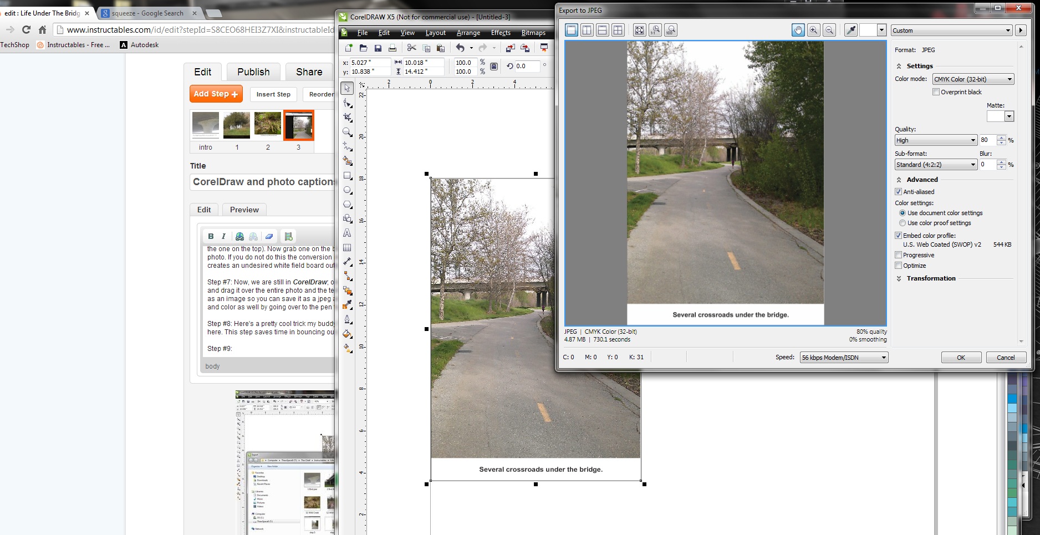Select the Pick tool in CorelDRAW toolbox
The width and height of the screenshot is (1040, 535).
[x=347, y=88]
